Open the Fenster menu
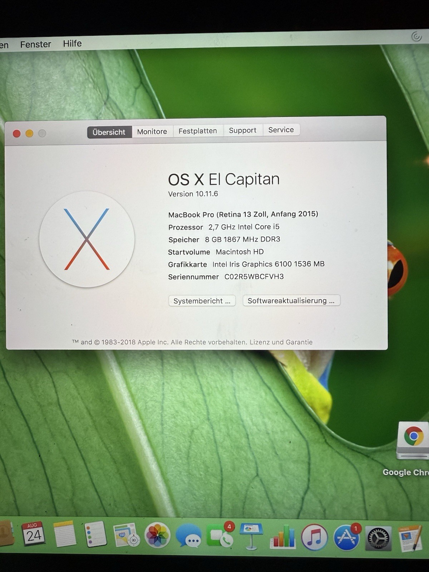This screenshot has width=429, height=572. click(36, 44)
